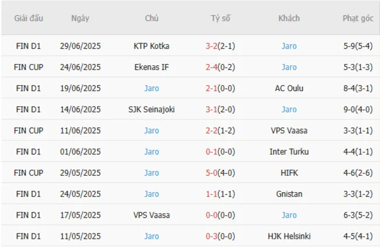Open the Inter Turku team link

tap(289, 152)
